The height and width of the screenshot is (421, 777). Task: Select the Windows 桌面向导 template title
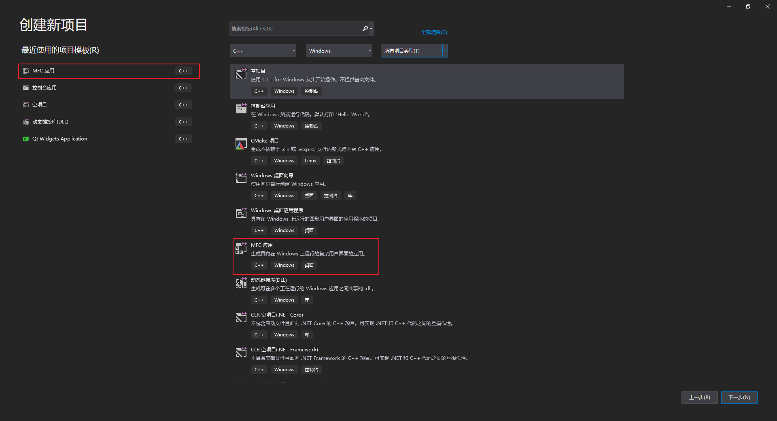pos(272,175)
